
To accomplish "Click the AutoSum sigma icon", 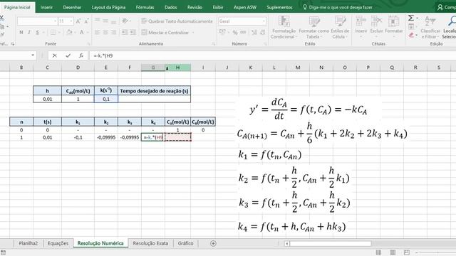I will pyautogui.click(x=411, y=18).
